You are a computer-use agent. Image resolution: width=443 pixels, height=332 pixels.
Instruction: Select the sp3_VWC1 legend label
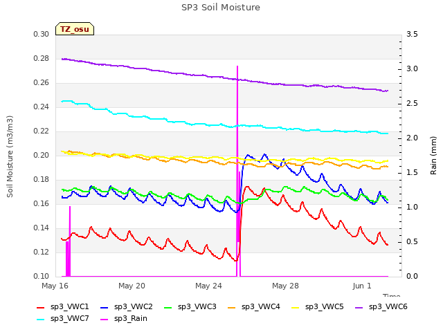tap(69, 307)
